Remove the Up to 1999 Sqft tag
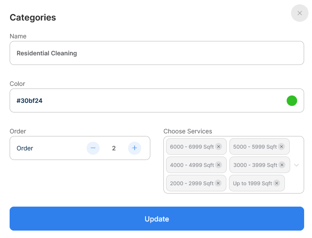The width and height of the screenshot is (312, 238). (x=277, y=184)
